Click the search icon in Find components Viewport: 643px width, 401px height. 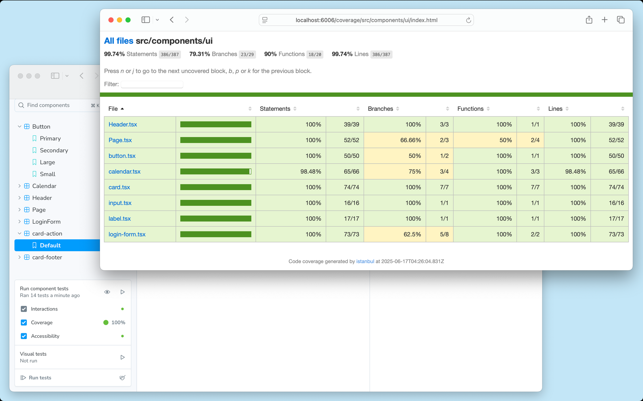[21, 105]
